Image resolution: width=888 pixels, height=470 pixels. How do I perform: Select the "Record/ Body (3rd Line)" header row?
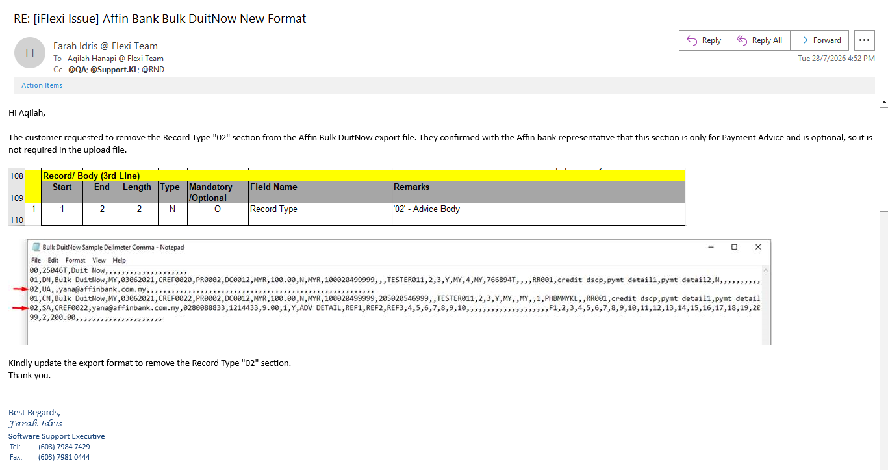(x=363, y=176)
